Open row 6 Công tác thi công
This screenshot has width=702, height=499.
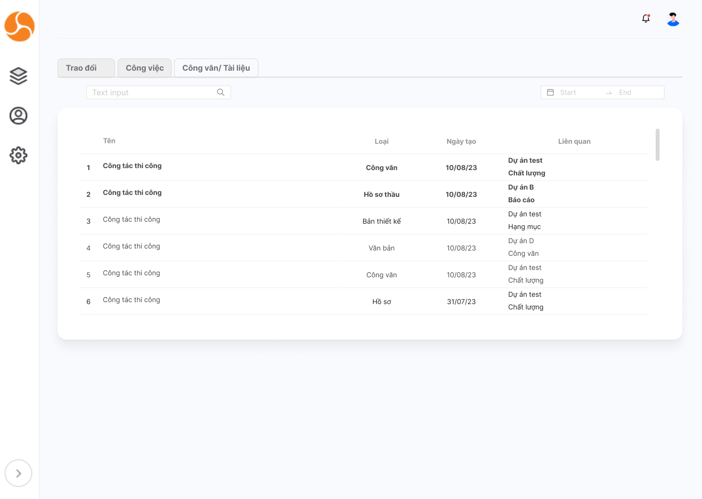(x=132, y=300)
